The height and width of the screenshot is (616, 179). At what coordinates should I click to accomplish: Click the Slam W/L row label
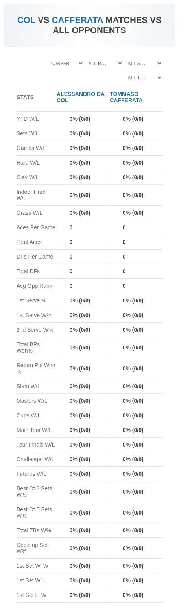[x=28, y=386]
